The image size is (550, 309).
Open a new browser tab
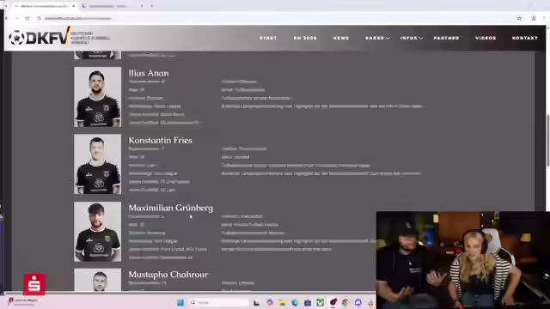tap(152, 6)
